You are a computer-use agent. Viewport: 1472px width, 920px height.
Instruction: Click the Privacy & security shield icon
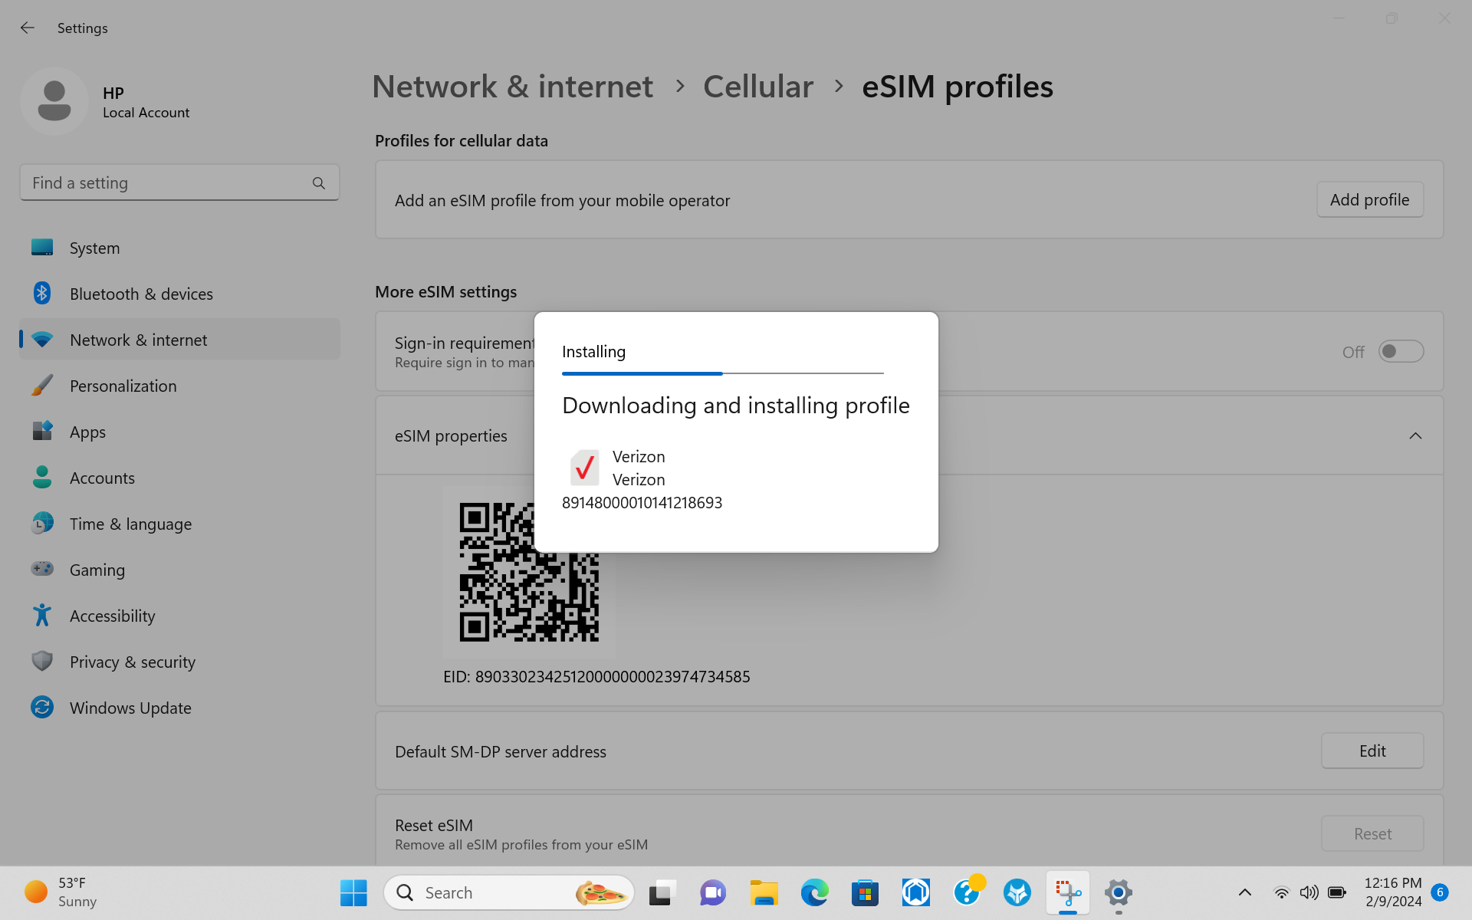click(42, 661)
